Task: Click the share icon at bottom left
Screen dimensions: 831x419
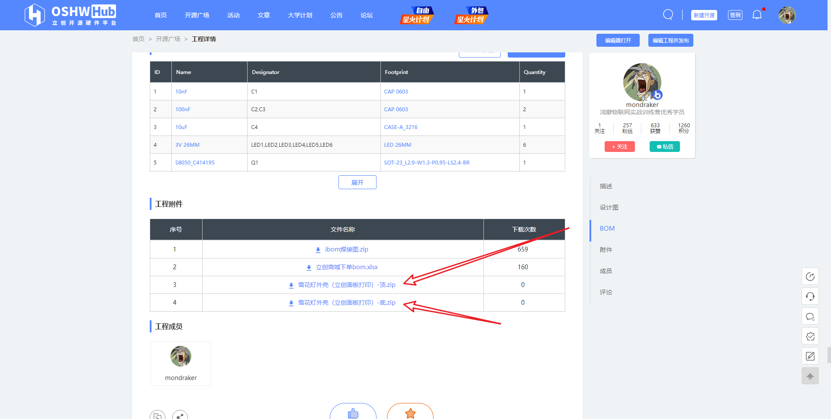Action: tap(180, 416)
